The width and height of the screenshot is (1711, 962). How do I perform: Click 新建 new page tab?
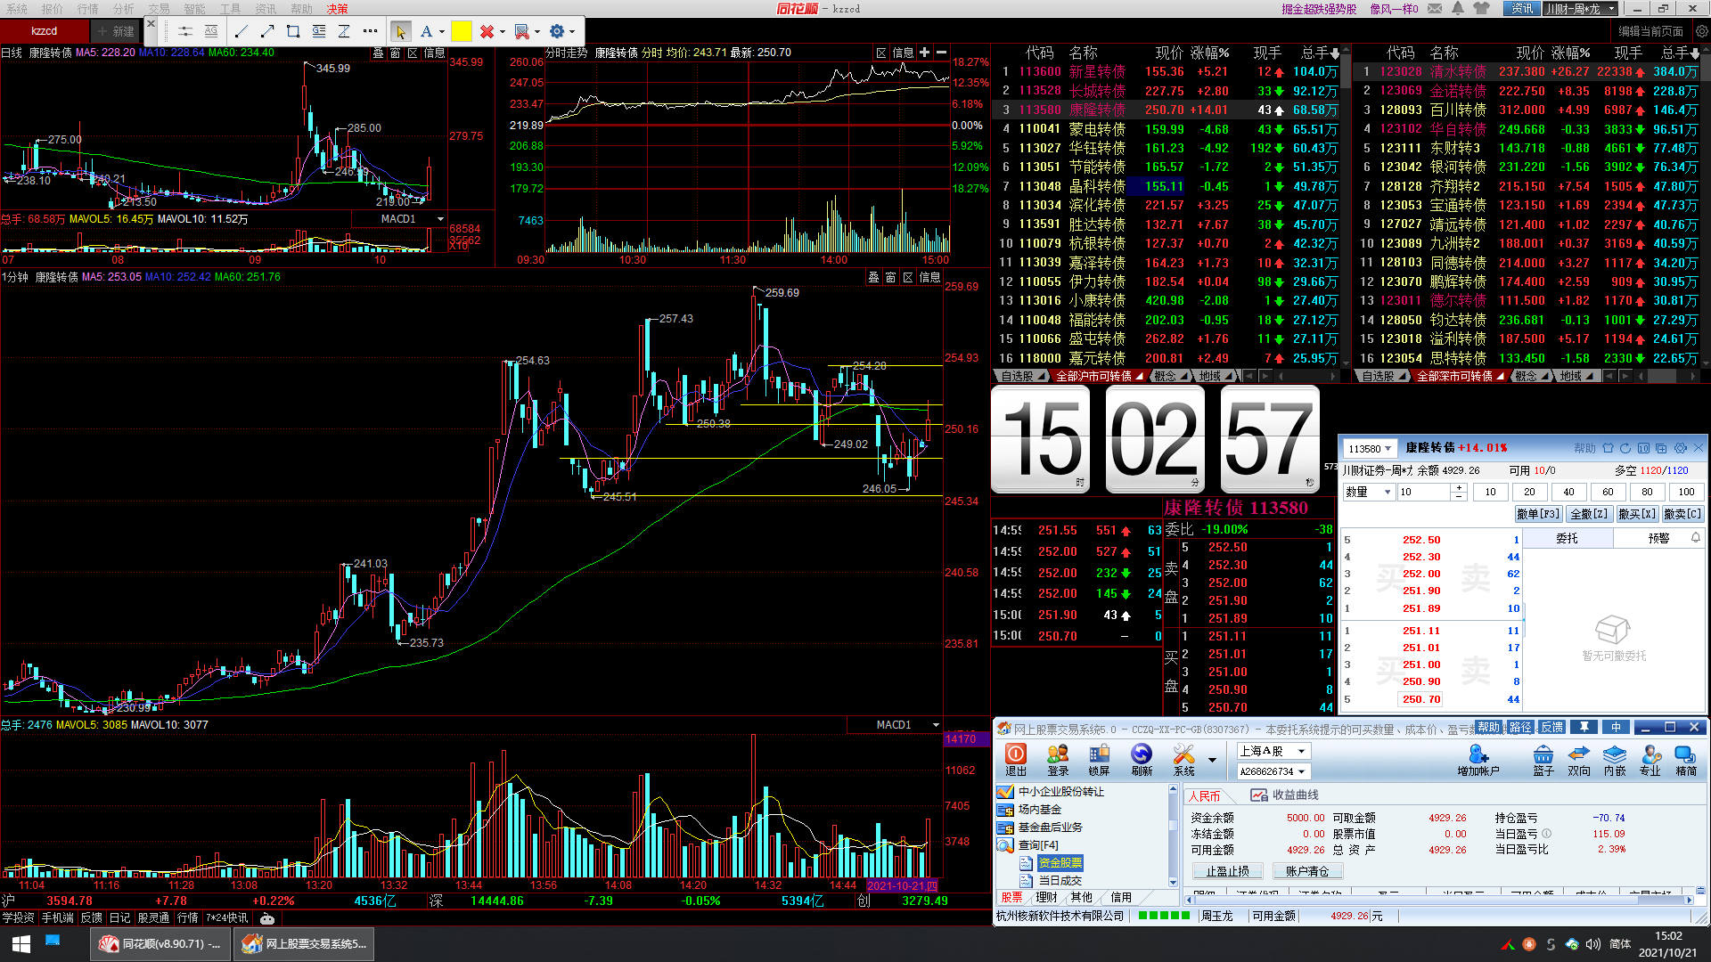[117, 31]
